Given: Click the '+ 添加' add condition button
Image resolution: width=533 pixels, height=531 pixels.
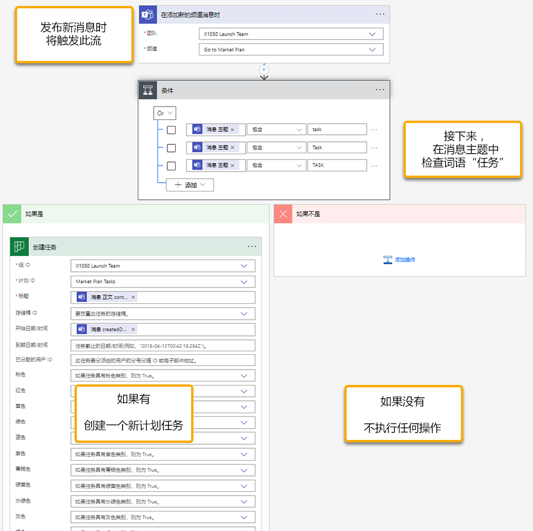Looking at the screenshot, I should click(190, 185).
